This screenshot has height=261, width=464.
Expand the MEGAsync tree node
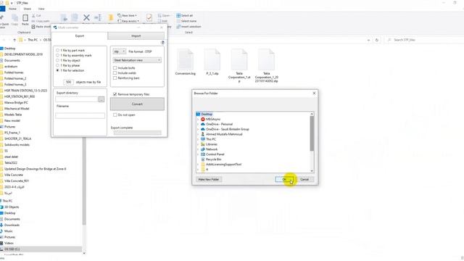coord(198,119)
